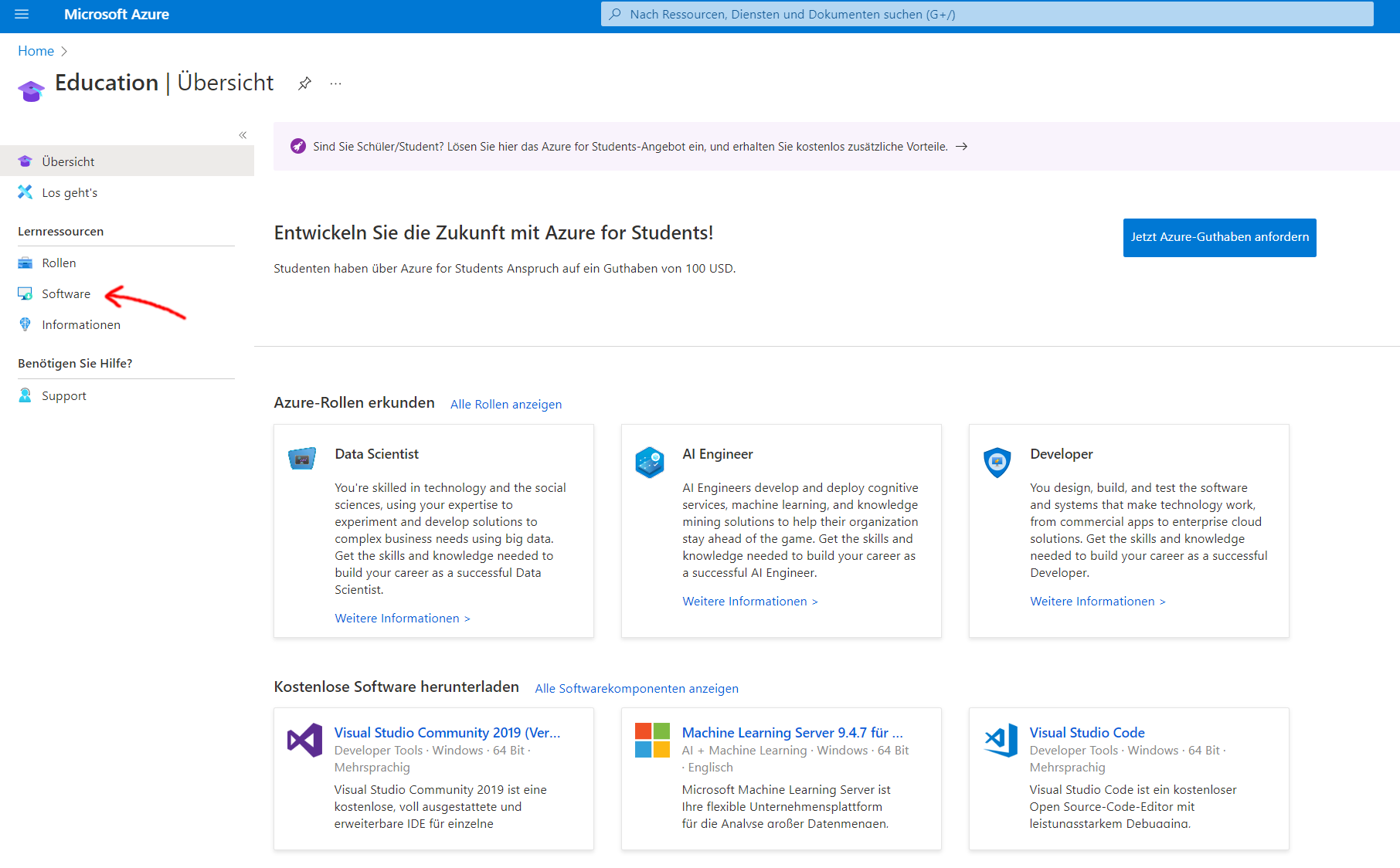The image size is (1400, 868).
Task: Open Support in the help section
Action: coord(63,395)
